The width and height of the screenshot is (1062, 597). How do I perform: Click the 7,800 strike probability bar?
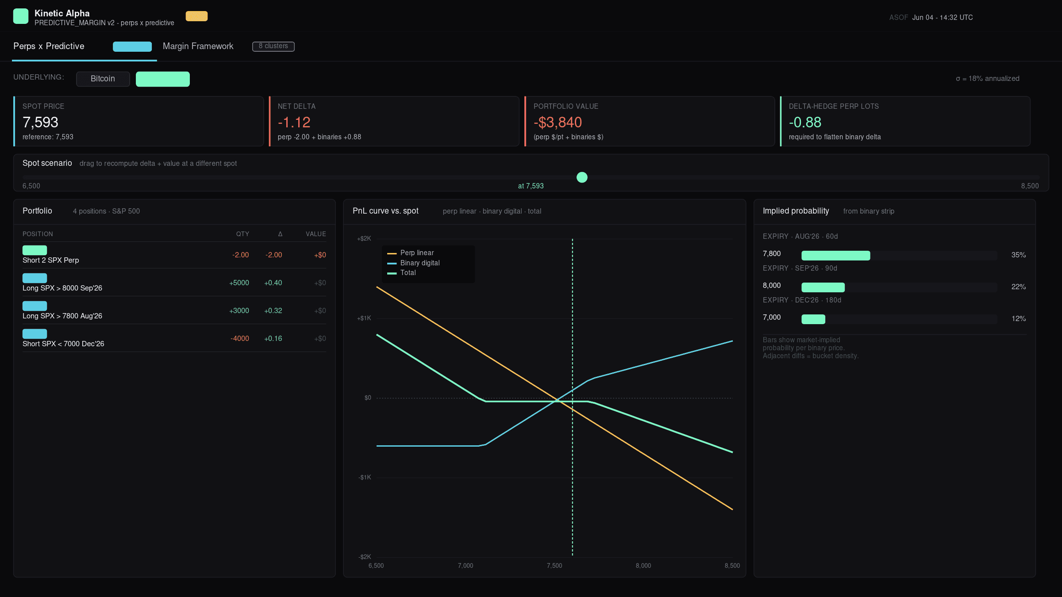pos(899,256)
